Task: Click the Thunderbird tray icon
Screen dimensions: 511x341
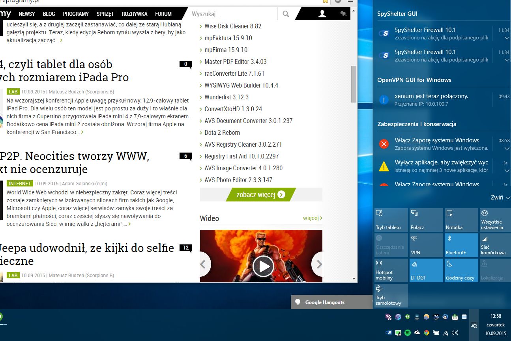Action: [x=445, y=317]
